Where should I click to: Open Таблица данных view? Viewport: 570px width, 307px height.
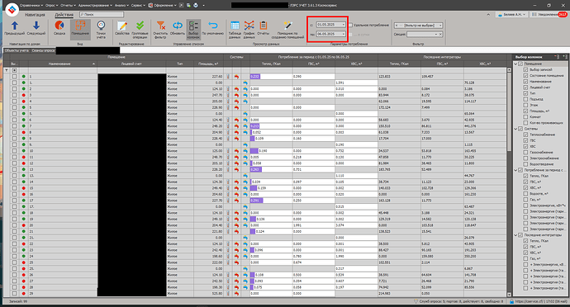235,30
